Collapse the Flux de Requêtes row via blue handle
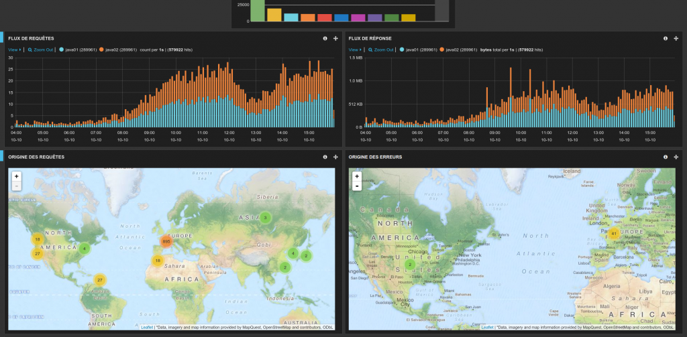The image size is (687, 337). [2, 38]
